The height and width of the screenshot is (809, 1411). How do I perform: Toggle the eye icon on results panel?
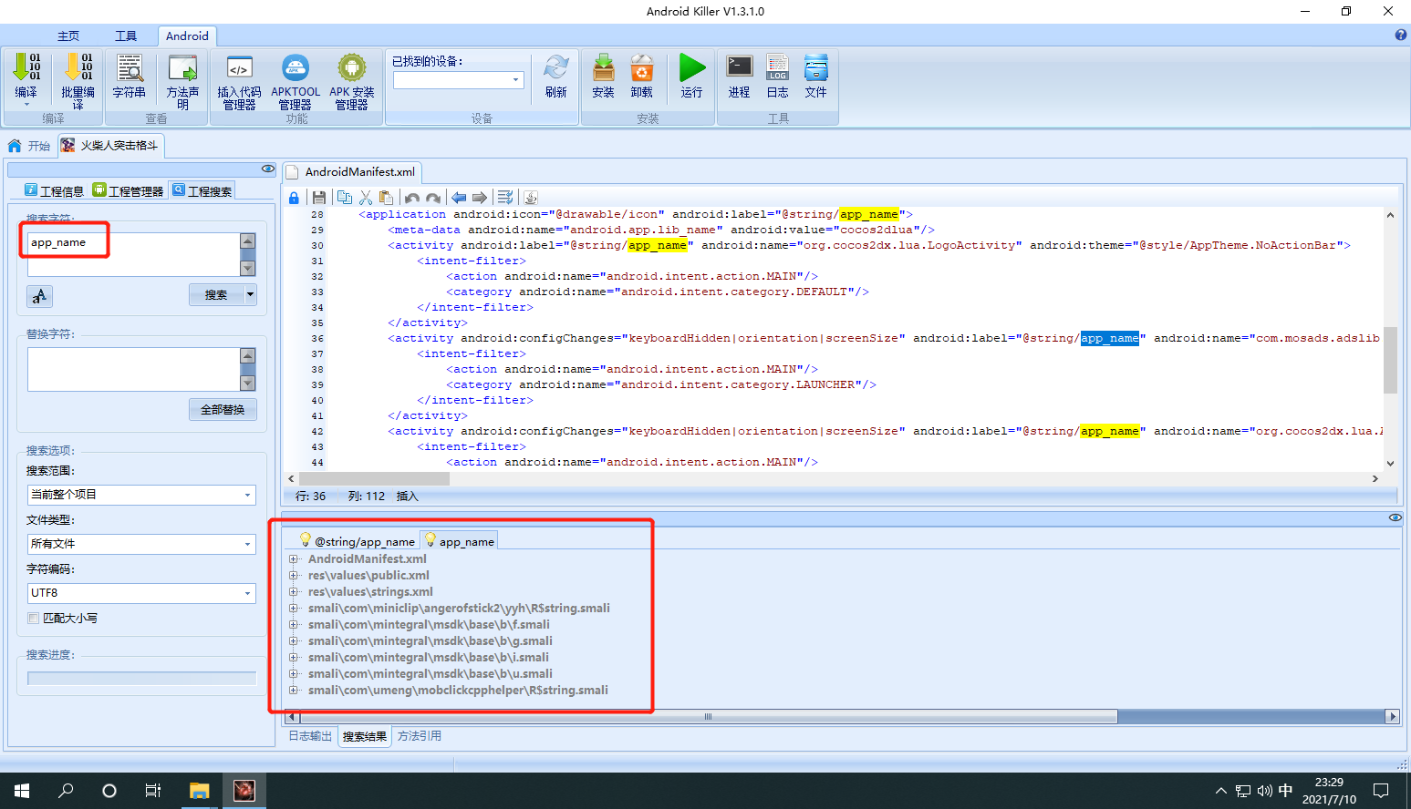[x=1395, y=517]
